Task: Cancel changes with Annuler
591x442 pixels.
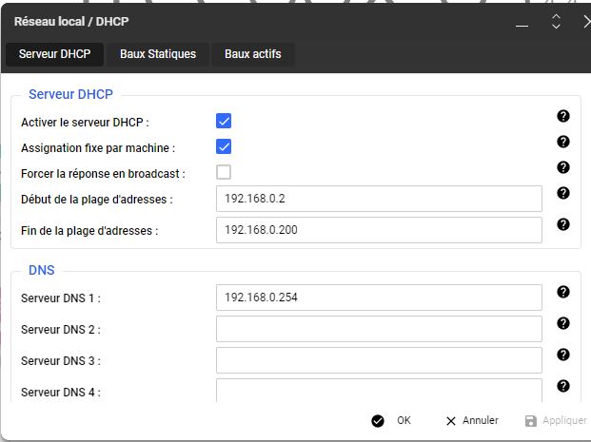Action: pos(472,420)
